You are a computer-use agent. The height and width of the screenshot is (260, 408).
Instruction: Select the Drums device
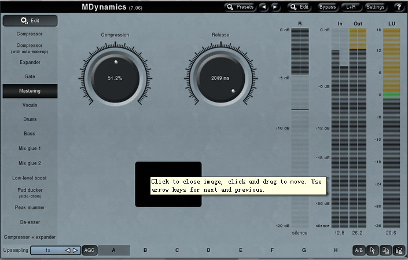(30, 119)
